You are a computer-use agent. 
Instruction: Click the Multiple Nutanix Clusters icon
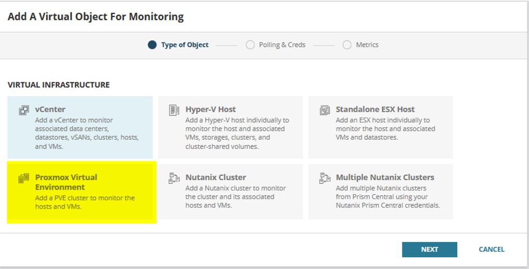pyautogui.click(x=324, y=178)
